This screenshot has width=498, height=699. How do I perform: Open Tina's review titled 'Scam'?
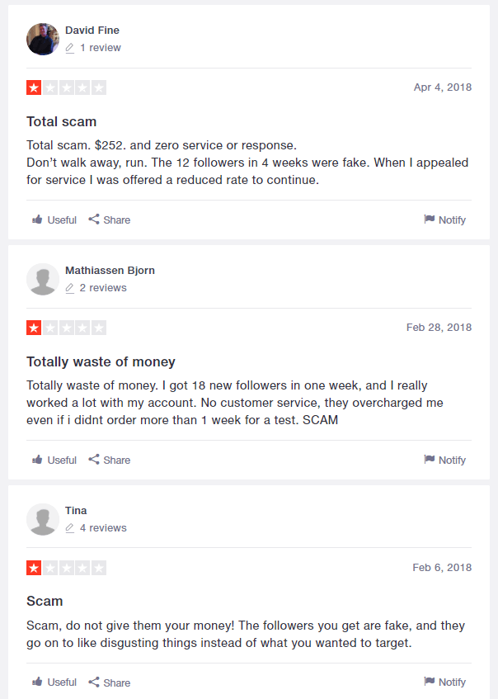tap(45, 601)
